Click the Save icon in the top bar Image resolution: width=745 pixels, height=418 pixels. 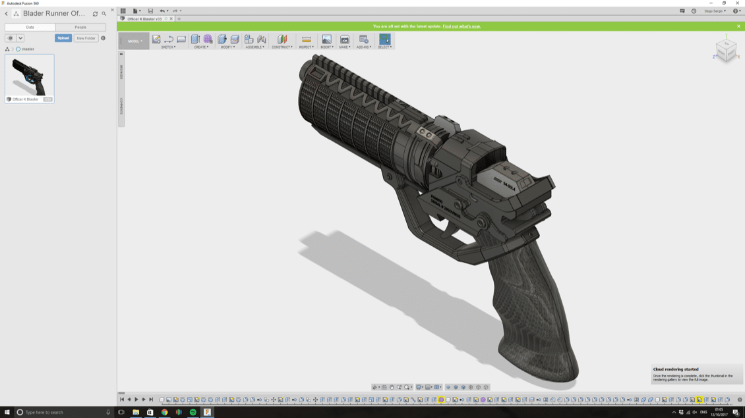click(x=150, y=11)
